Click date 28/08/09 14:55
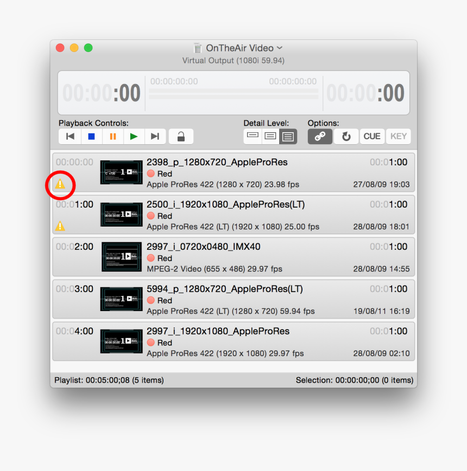This screenshot has height=471, width=467. pos(381,269)
